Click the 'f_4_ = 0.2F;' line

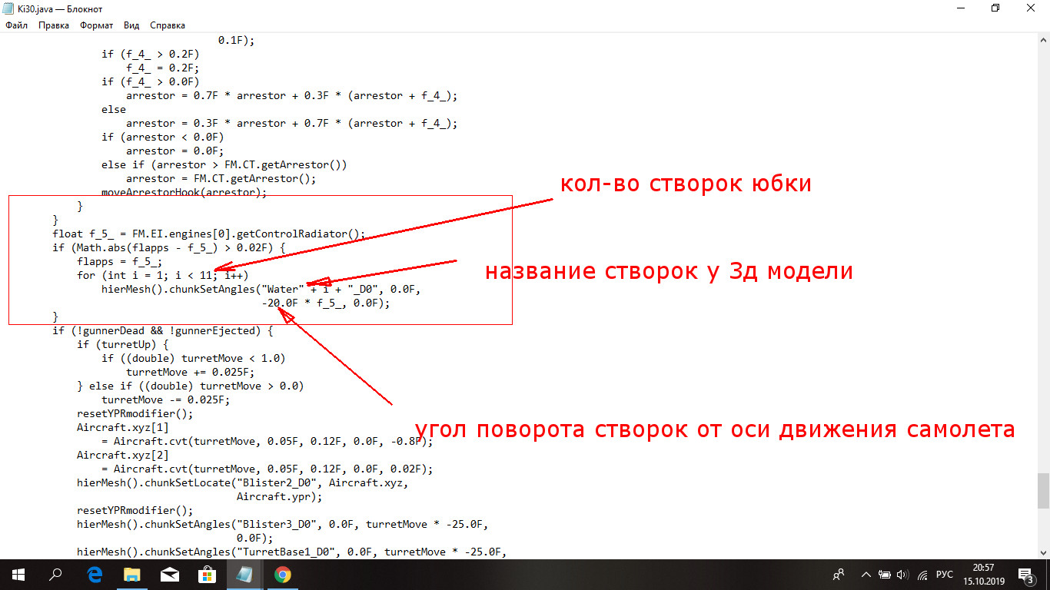163,68
